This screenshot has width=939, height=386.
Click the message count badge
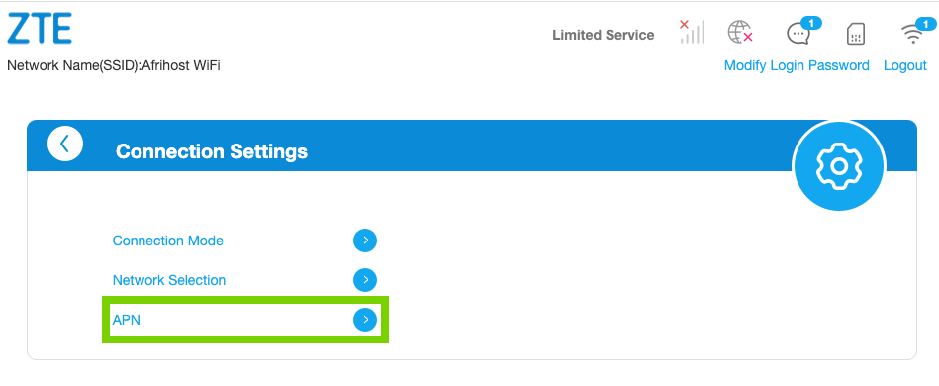click(810, 23)
